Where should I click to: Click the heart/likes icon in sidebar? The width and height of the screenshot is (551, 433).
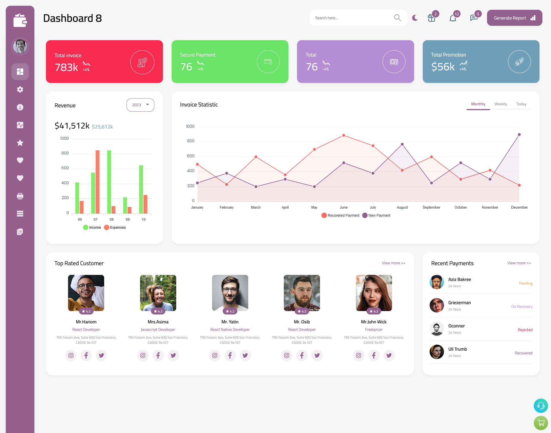point(20,160)
